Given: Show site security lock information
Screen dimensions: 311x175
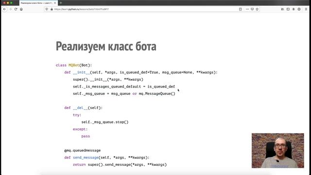Looking at the screenshot, I should [52, 9].
